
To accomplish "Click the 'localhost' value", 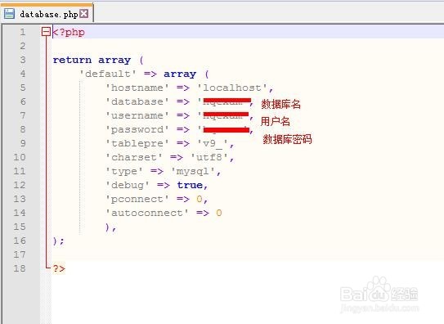I will (x=232, y=88).
